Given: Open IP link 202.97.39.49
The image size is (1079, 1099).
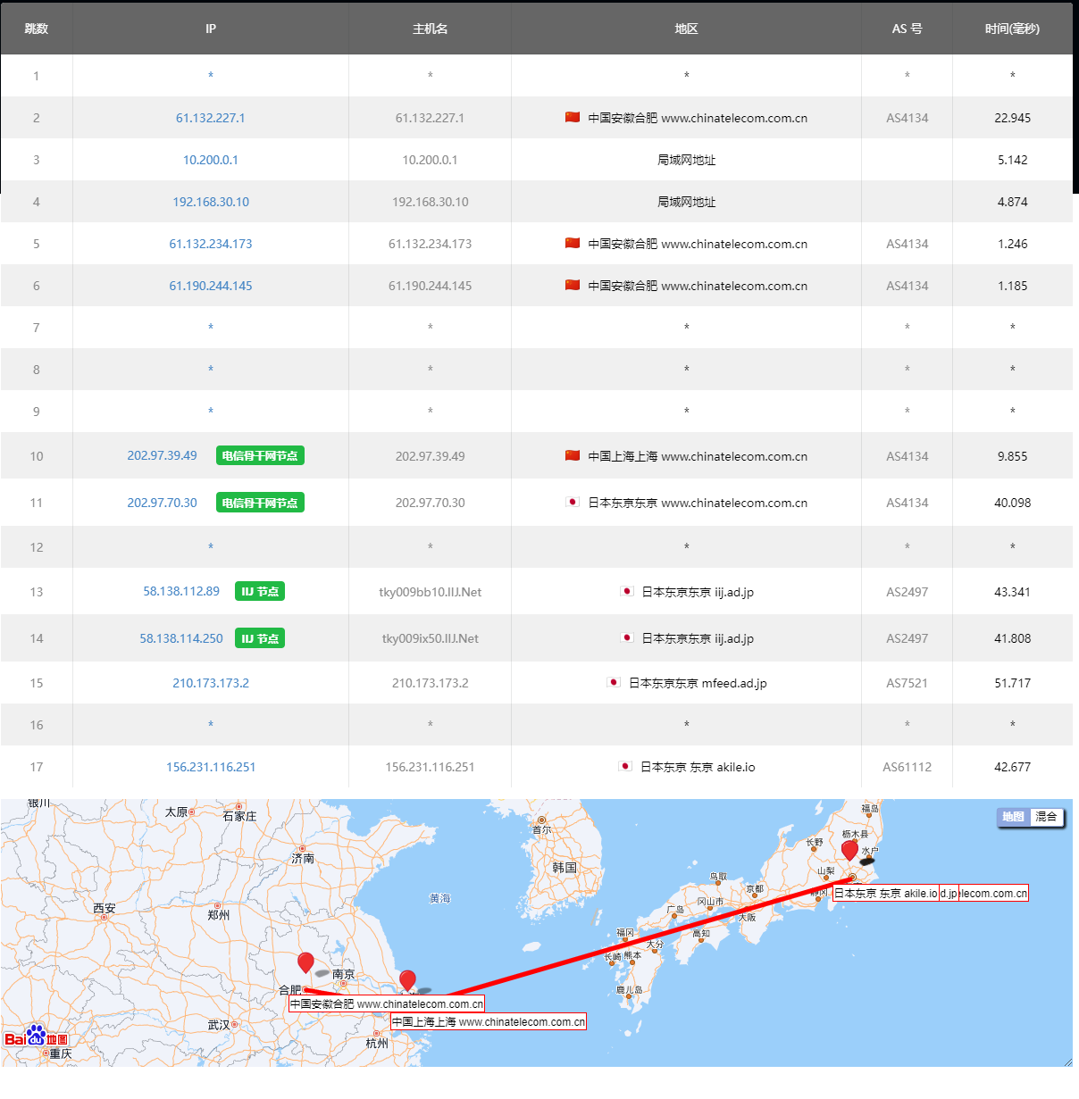Looking at the screenshot, I should [162, 455].
